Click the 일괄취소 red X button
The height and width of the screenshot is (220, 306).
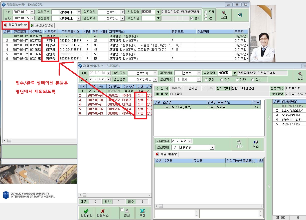(x=102, y=213)
